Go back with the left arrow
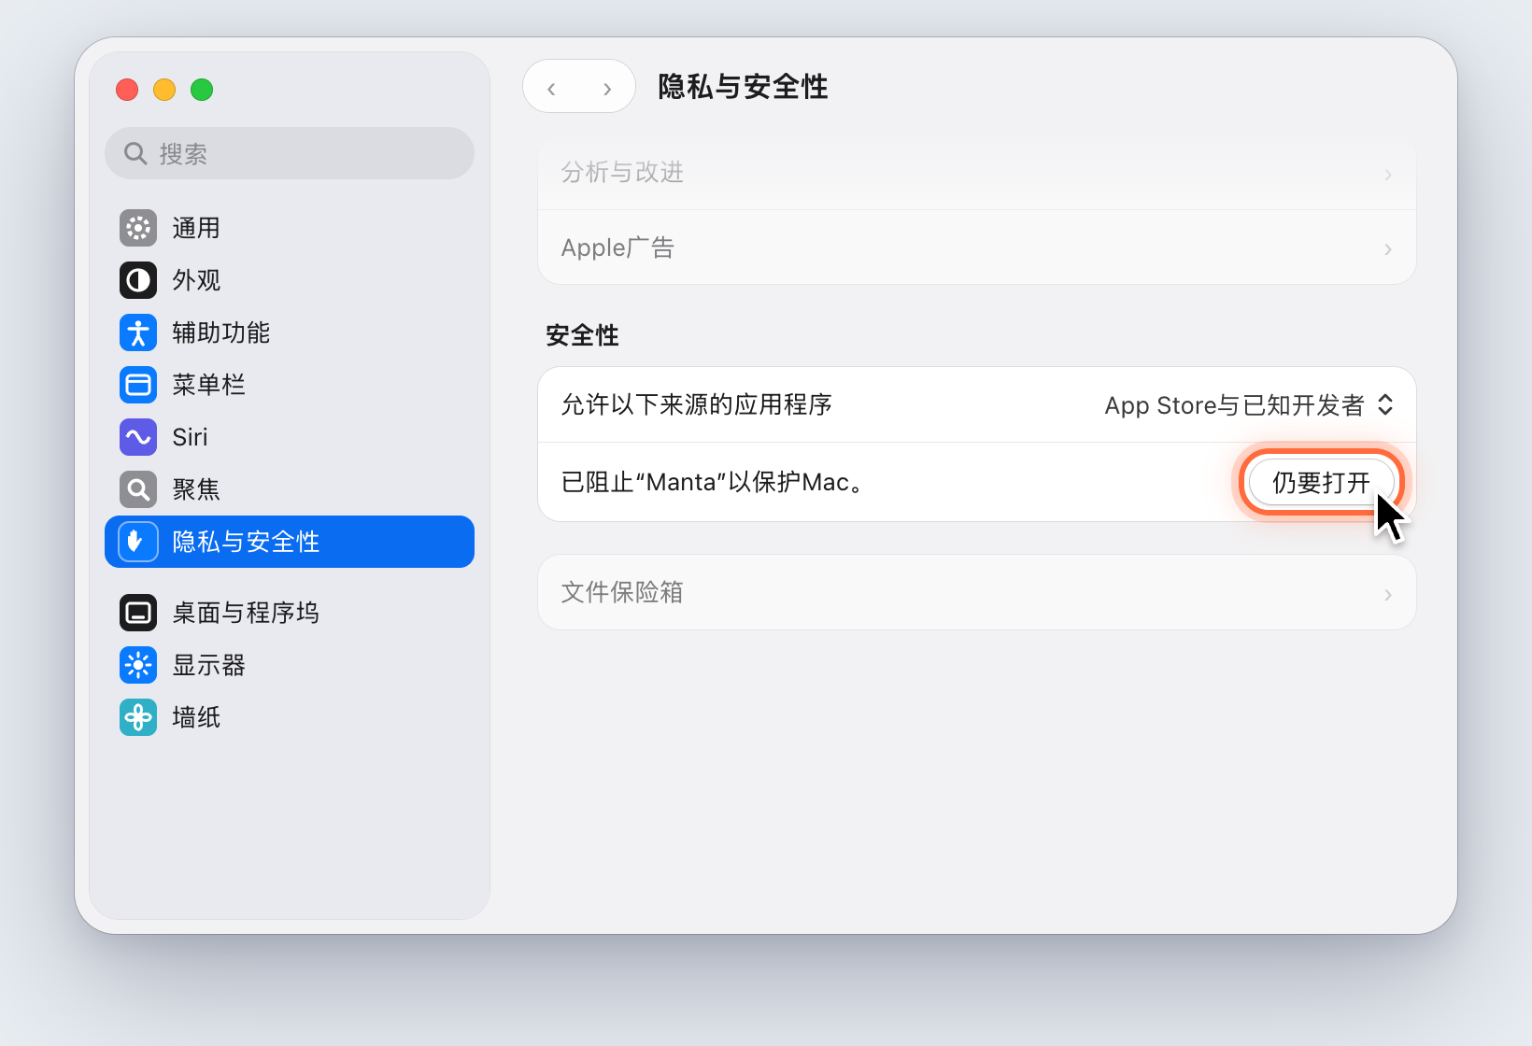 [551, 88]
